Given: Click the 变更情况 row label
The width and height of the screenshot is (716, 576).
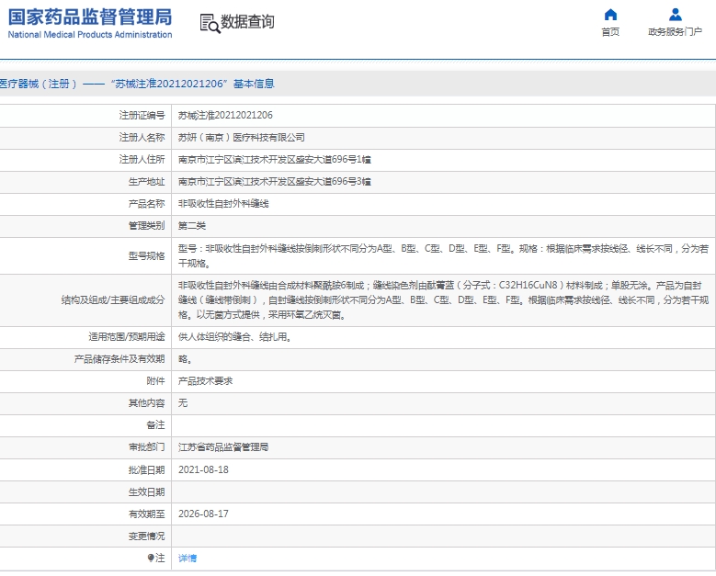Looking at the screenshot, I should [x=146, y=536].
